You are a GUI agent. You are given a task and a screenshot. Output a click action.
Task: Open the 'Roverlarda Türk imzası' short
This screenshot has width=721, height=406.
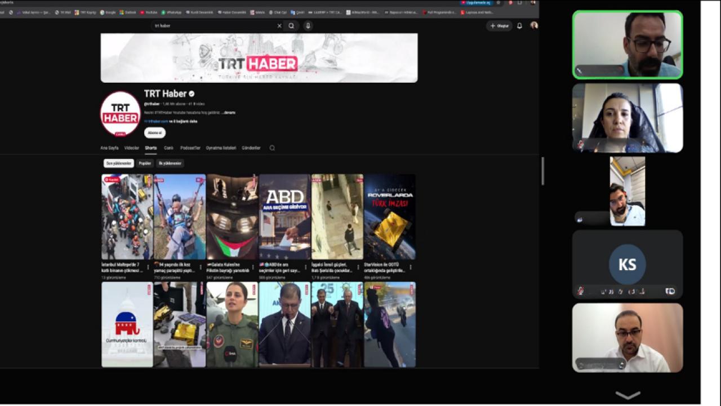390,217
